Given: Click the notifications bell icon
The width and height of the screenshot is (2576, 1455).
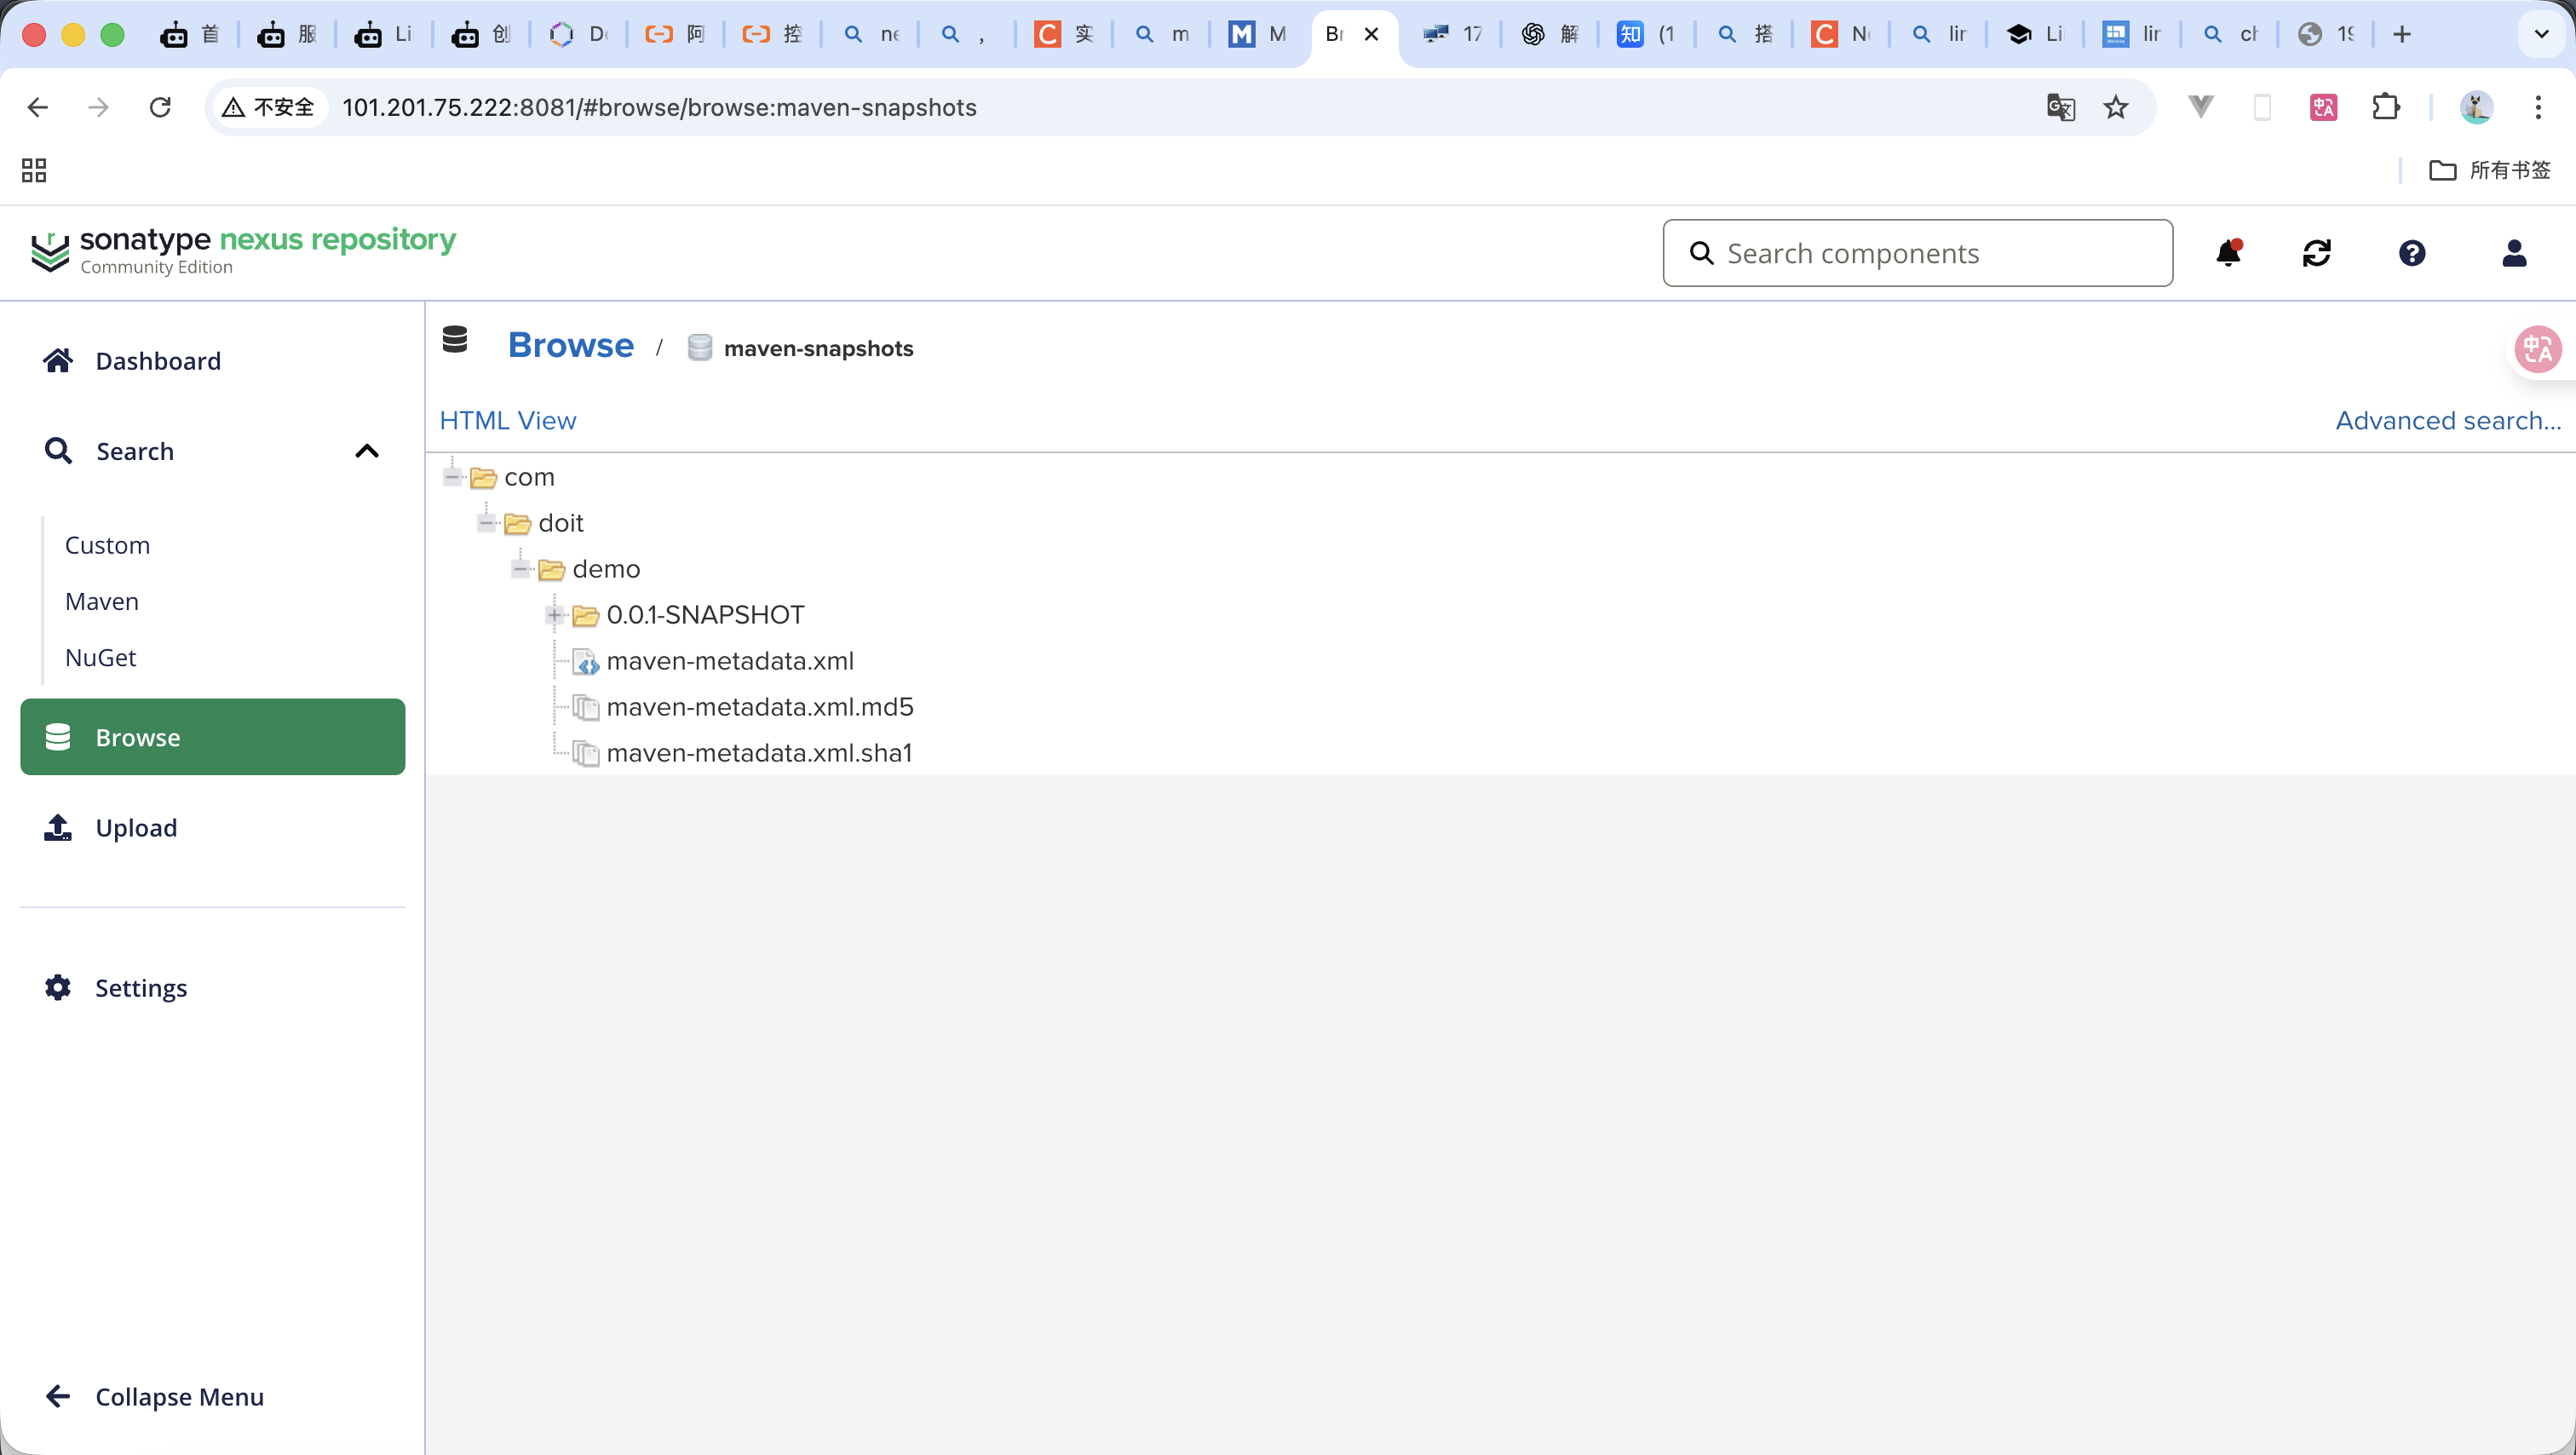Looking at the screenshot, I should [x=2228, y=253].
